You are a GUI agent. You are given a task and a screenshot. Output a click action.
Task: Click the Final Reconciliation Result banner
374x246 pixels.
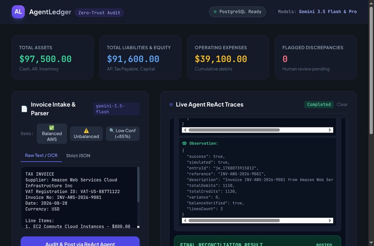(x=258, y=241)
